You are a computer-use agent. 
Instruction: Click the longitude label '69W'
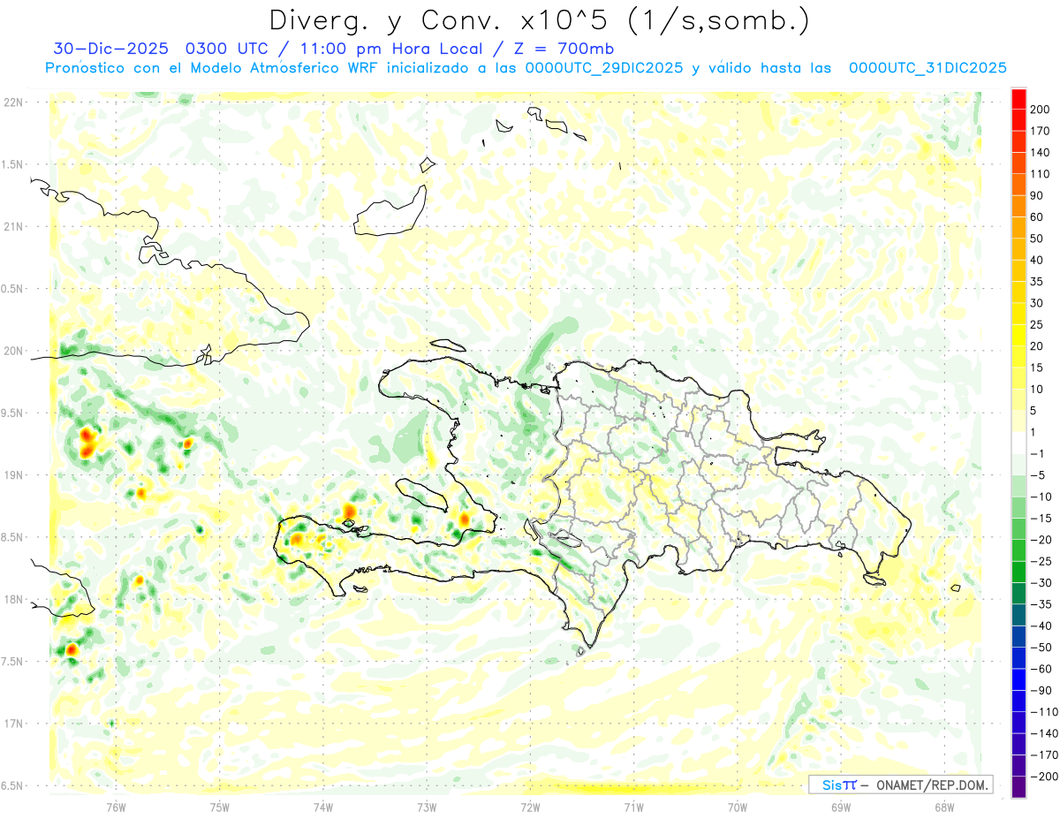tap(841, 806)
